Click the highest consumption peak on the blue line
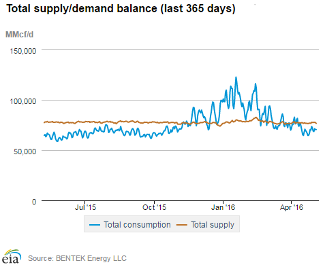This screenshot has height=267, width=325. click(236, 77)
